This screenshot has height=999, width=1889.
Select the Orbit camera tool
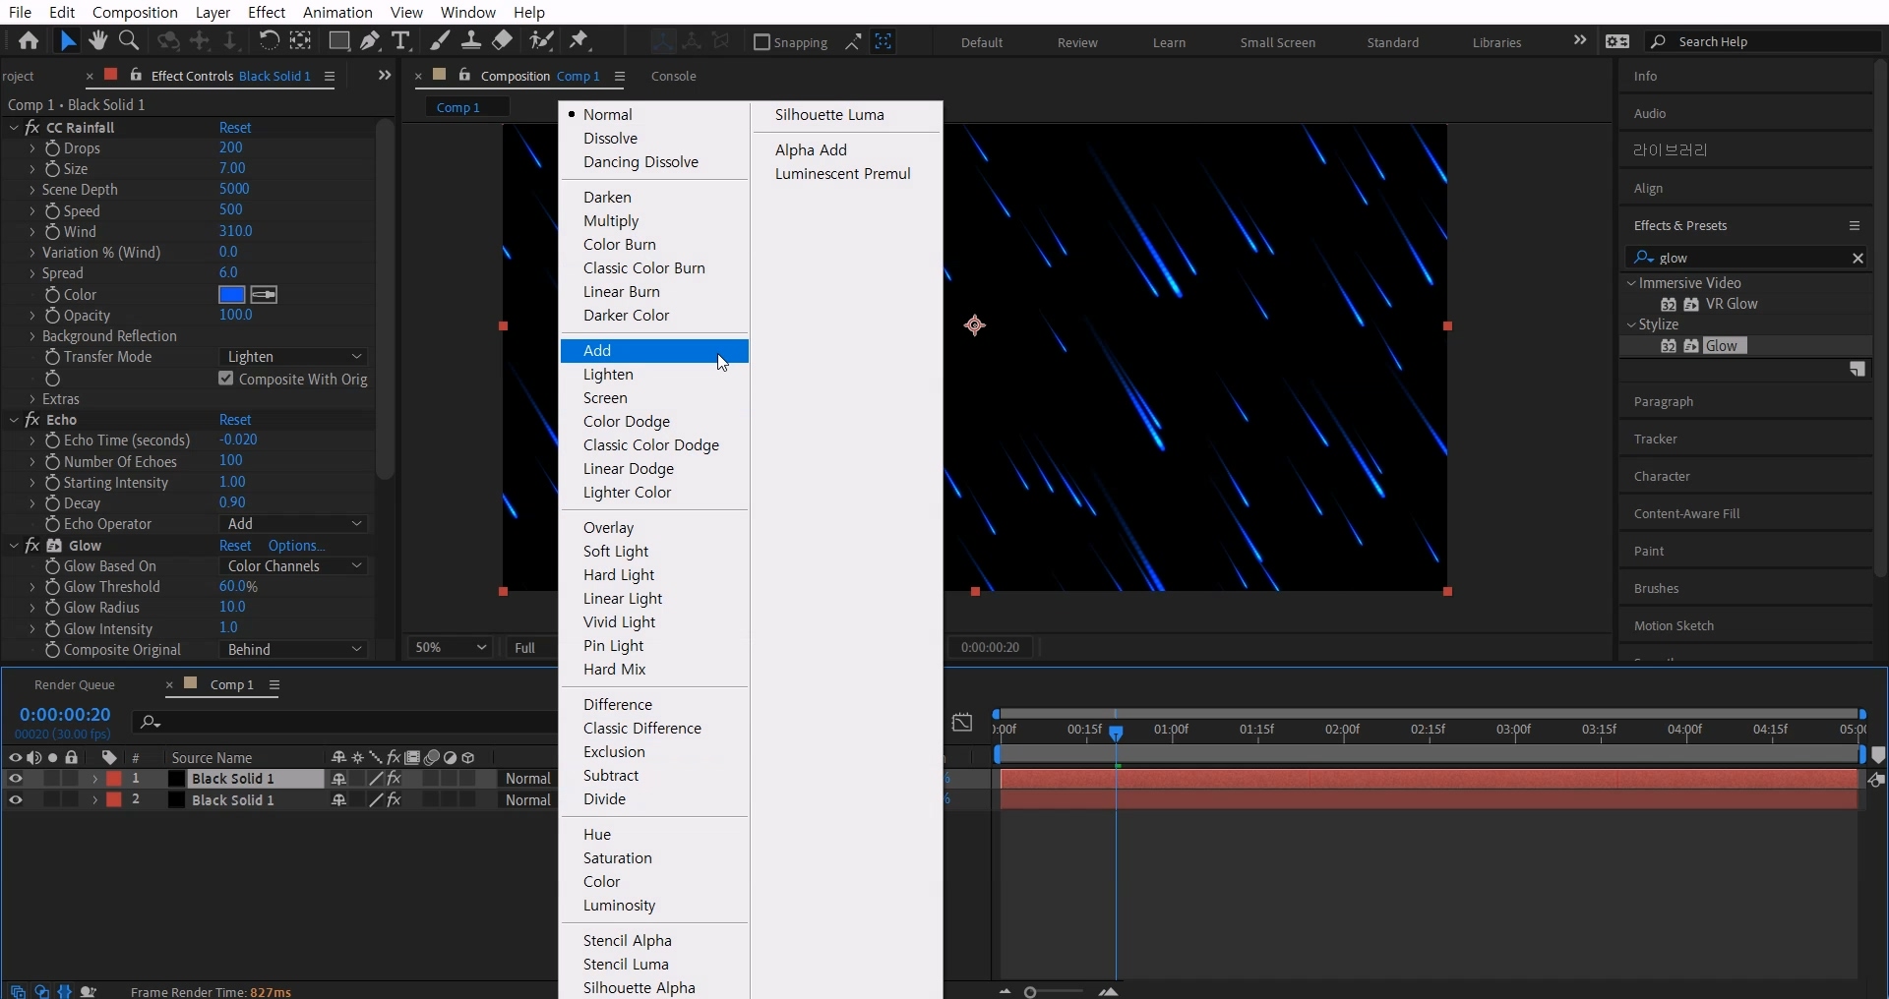(x=169, y=41)
